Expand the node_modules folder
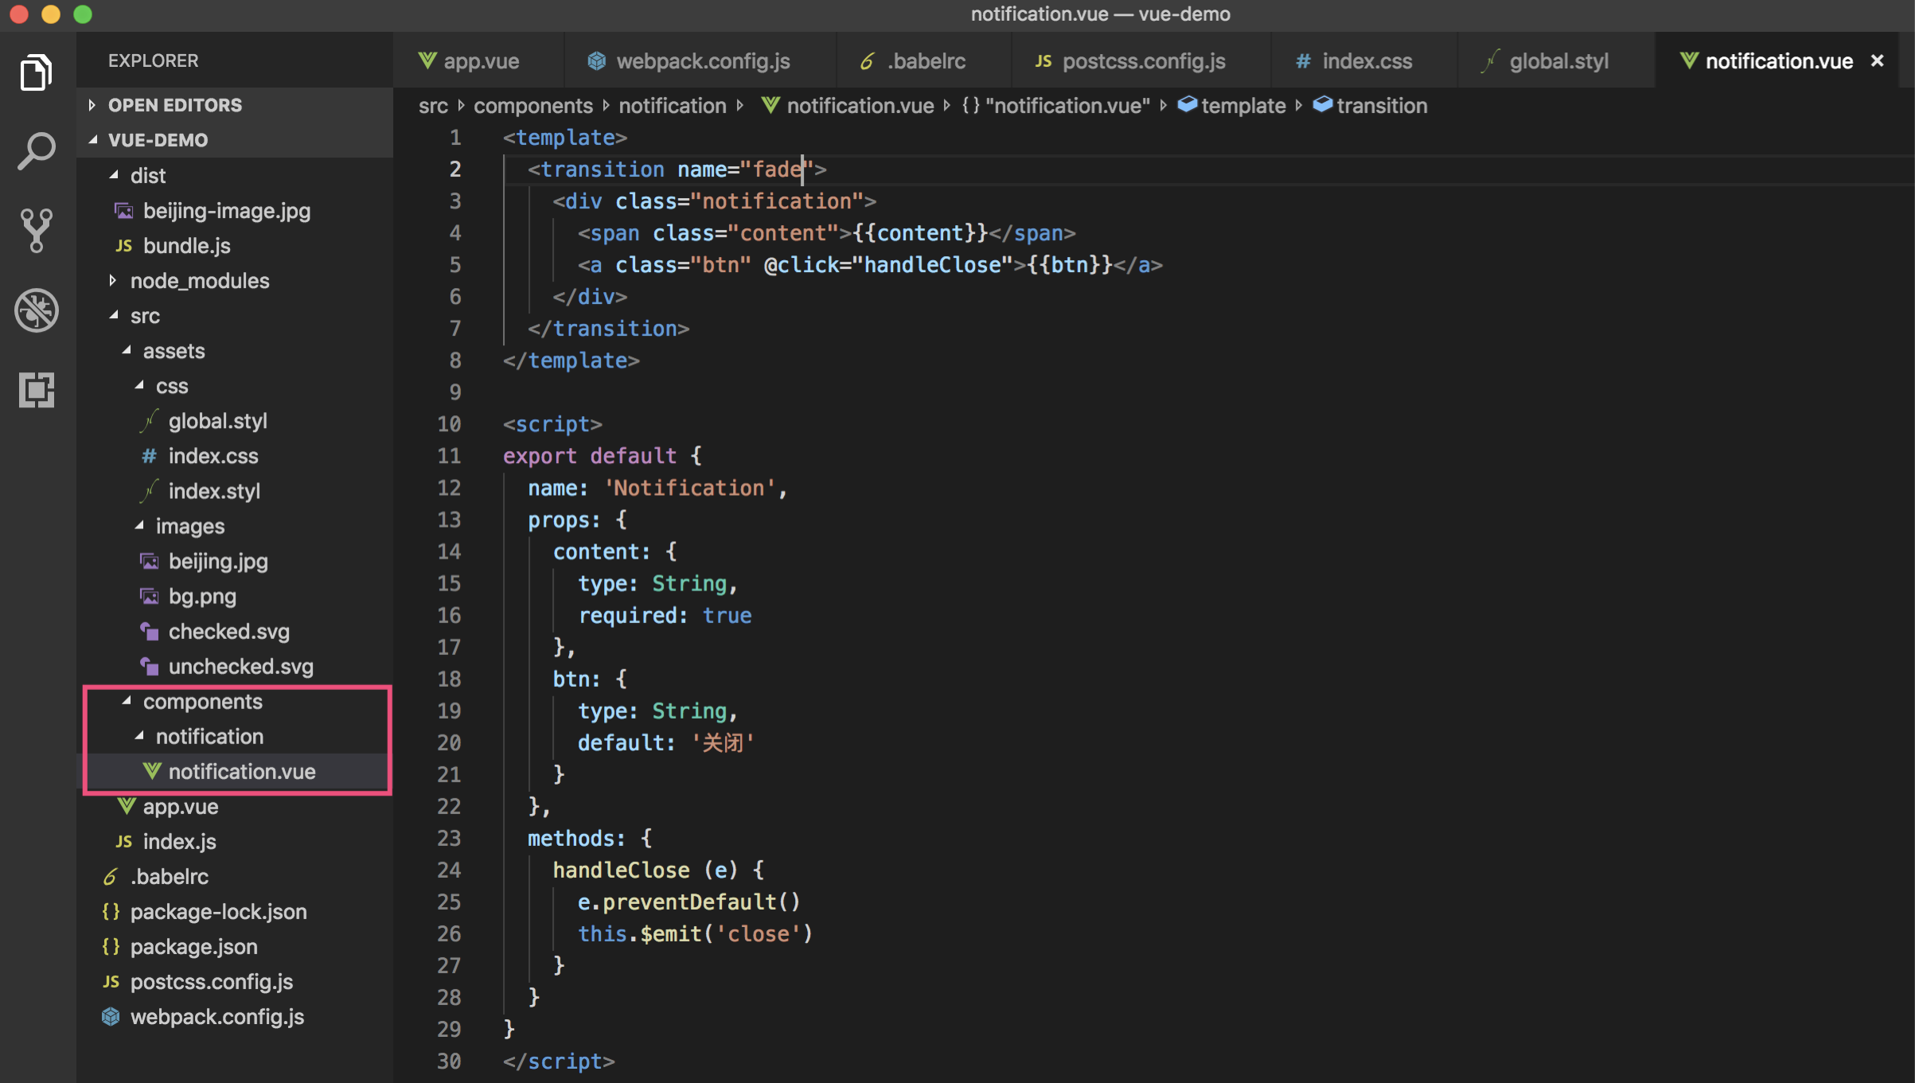Image resolution: width=1915 pixels, height=1083 pixels. (x=113, y=280)
